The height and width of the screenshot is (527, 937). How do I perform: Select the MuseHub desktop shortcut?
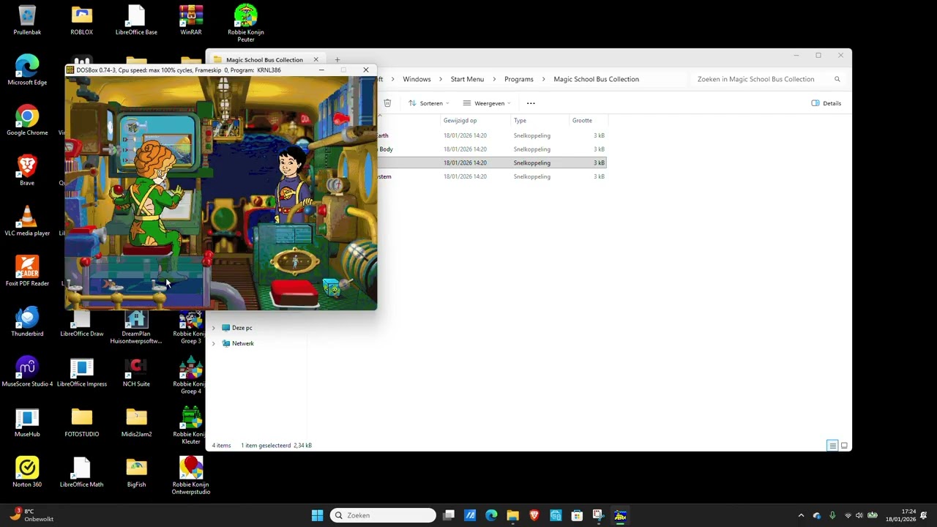pos(27,424)
